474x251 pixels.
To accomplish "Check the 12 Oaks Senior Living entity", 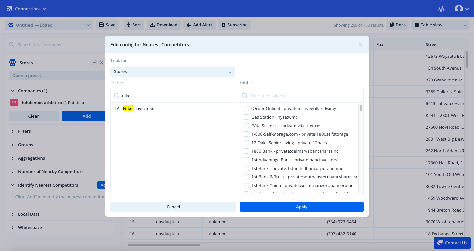I will pos(246,143).
